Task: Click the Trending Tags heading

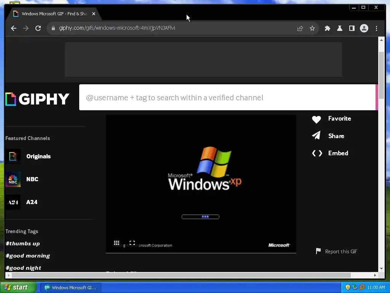Action: click(22, 232)
